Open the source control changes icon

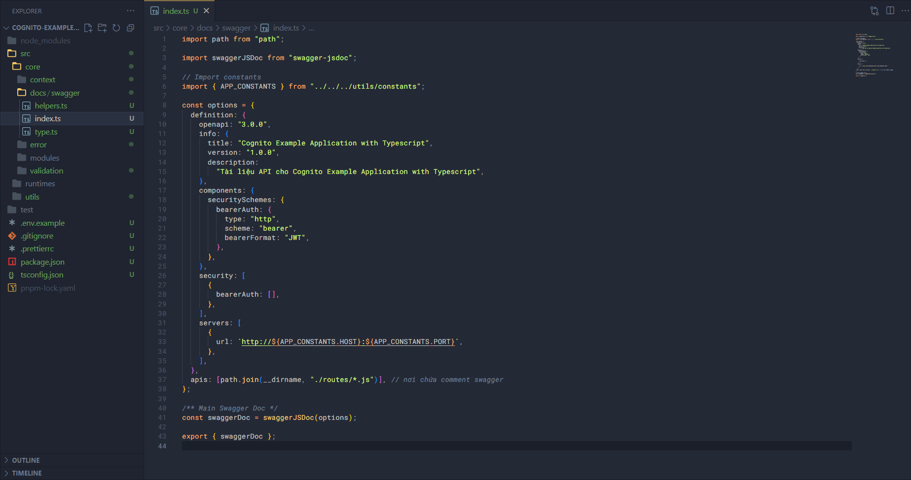pos(875,11)
